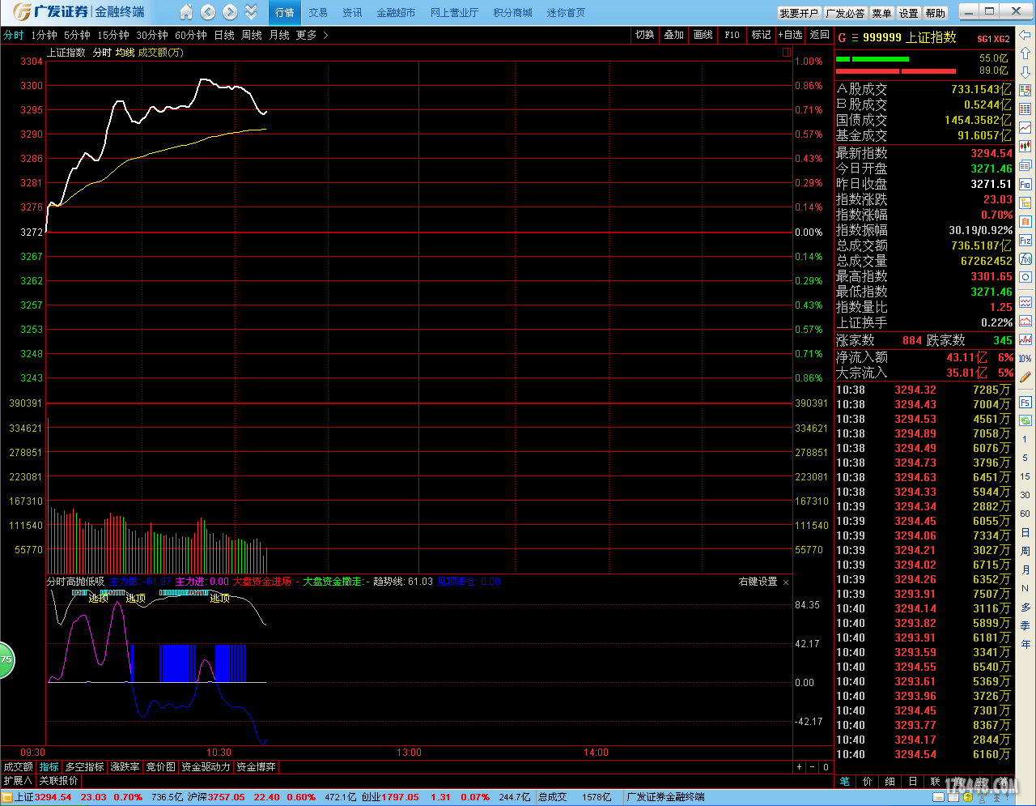Switch to the 周线 chart
Screen dimensions: 1036x806
(252, 35)
